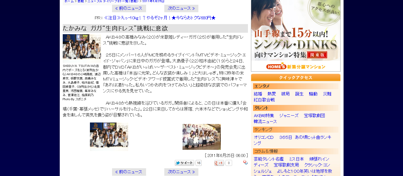
Task: Open the 熱愛 quick access link
Action: [272, 94]
